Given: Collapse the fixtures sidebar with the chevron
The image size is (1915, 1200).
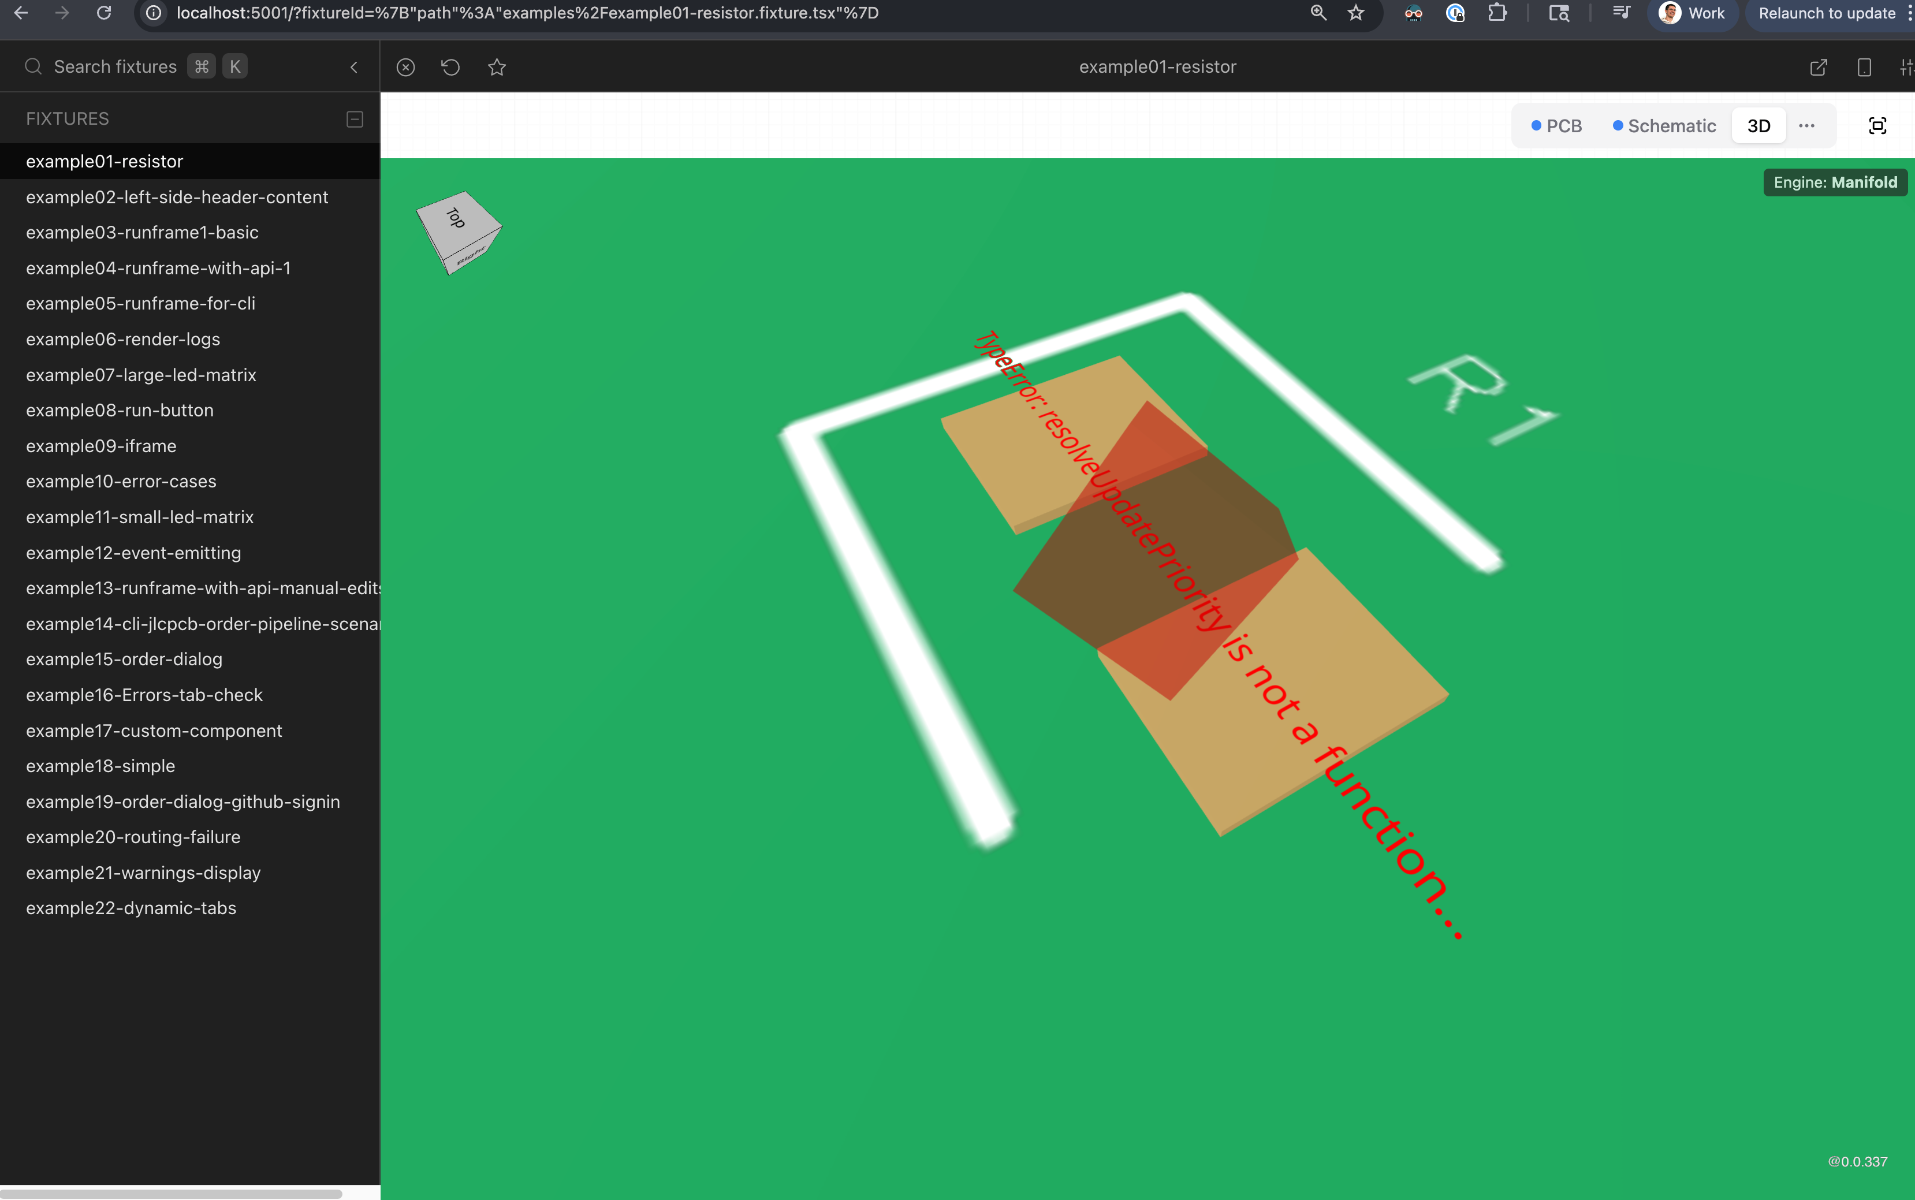Looking at the screenshot, I should [354, 68].
